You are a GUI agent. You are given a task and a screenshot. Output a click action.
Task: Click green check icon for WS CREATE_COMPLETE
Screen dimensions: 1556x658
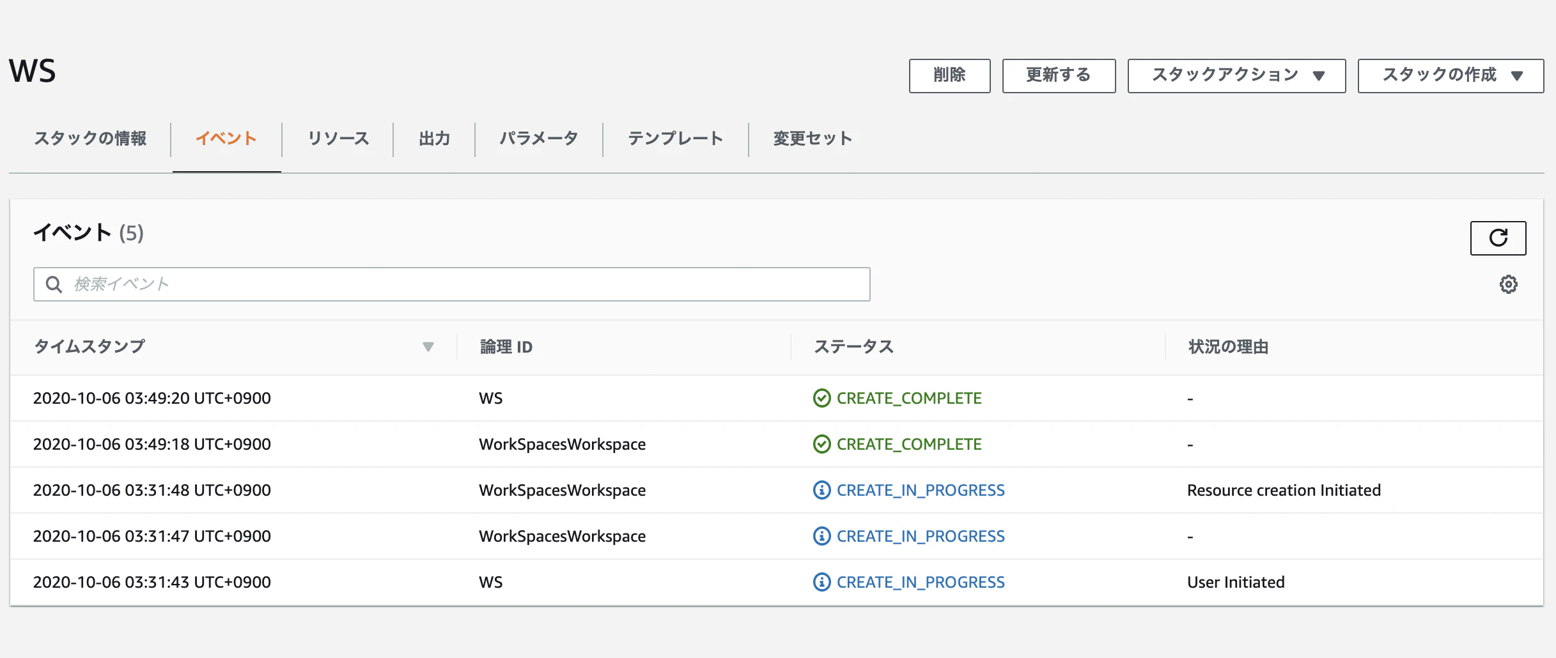click(821, 398)
